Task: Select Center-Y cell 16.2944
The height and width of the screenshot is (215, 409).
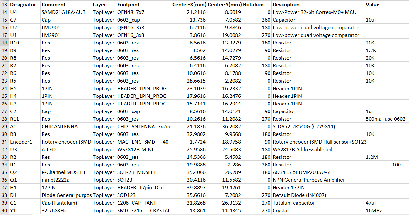Action: click(225, 104)
